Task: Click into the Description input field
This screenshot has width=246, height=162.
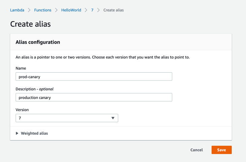Action: pos(94,98)
